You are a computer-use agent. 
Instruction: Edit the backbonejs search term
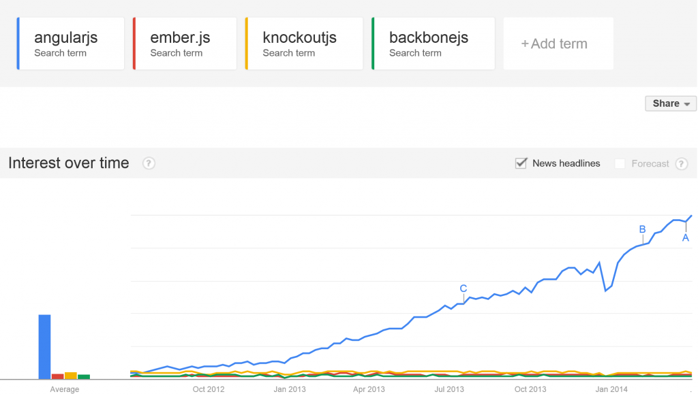tap(433, 44)
